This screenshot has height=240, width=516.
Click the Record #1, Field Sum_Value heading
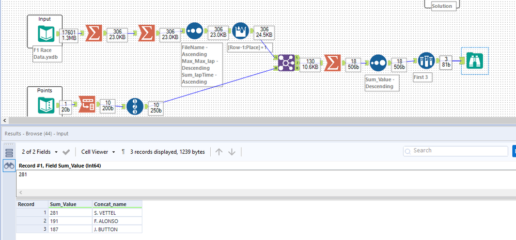[60, 166]
